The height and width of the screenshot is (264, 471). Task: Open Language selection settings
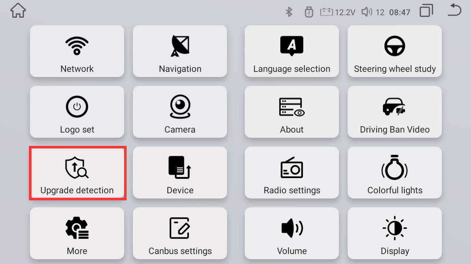(292, 51)
